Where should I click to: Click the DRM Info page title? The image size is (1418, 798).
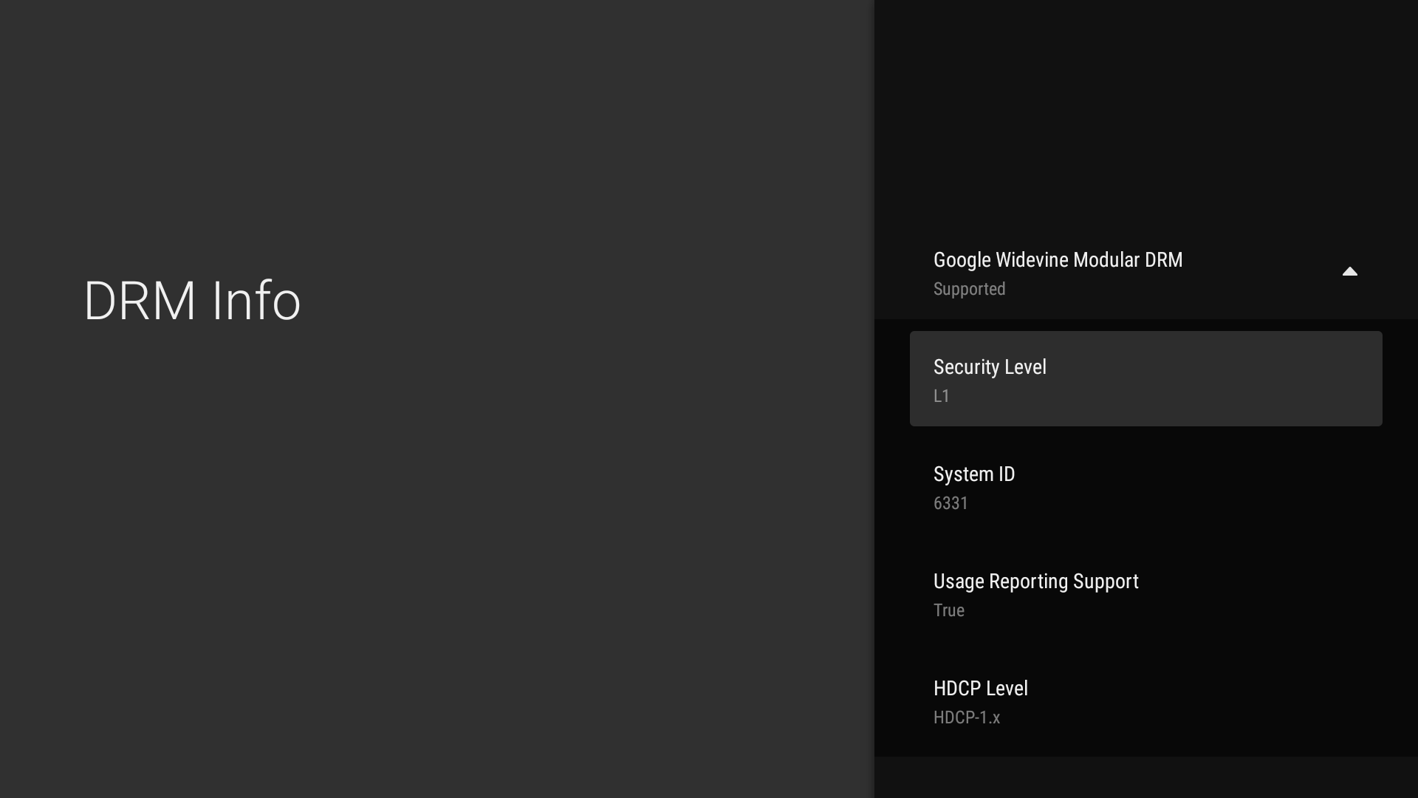pyautogui.click(x=192, y=301)
